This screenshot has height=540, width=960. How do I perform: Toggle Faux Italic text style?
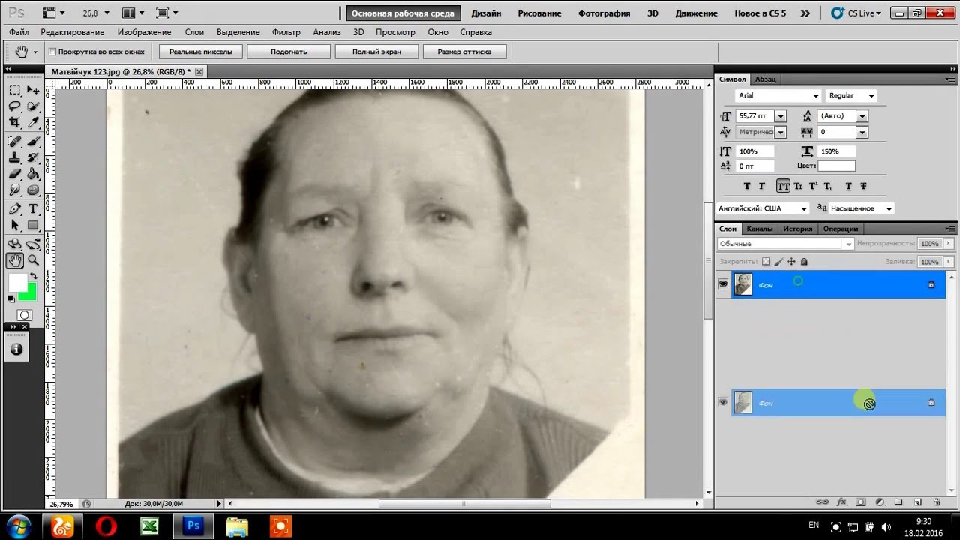(x=762, y=186)
